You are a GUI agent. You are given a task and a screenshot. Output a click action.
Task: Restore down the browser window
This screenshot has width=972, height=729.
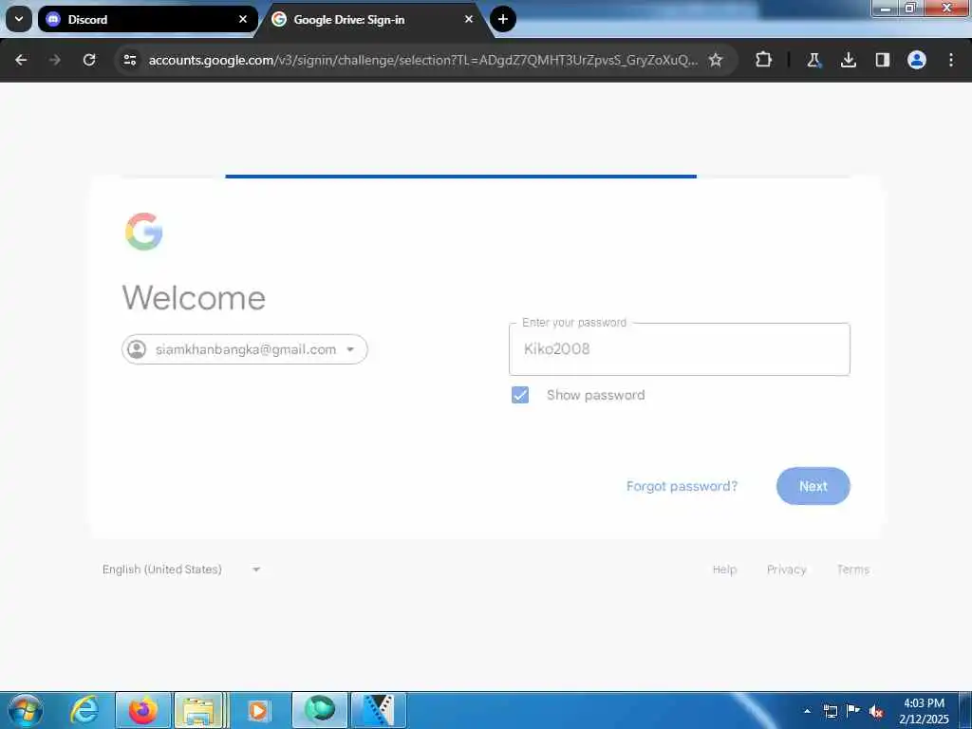pyautogui.click(x=910, y=8)
